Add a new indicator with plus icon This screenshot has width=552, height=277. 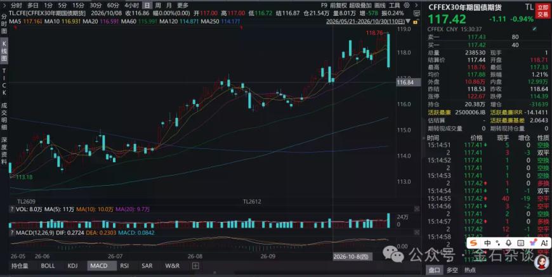point(195,266)
